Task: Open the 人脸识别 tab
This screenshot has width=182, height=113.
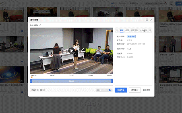Action: tap(143, 30)
